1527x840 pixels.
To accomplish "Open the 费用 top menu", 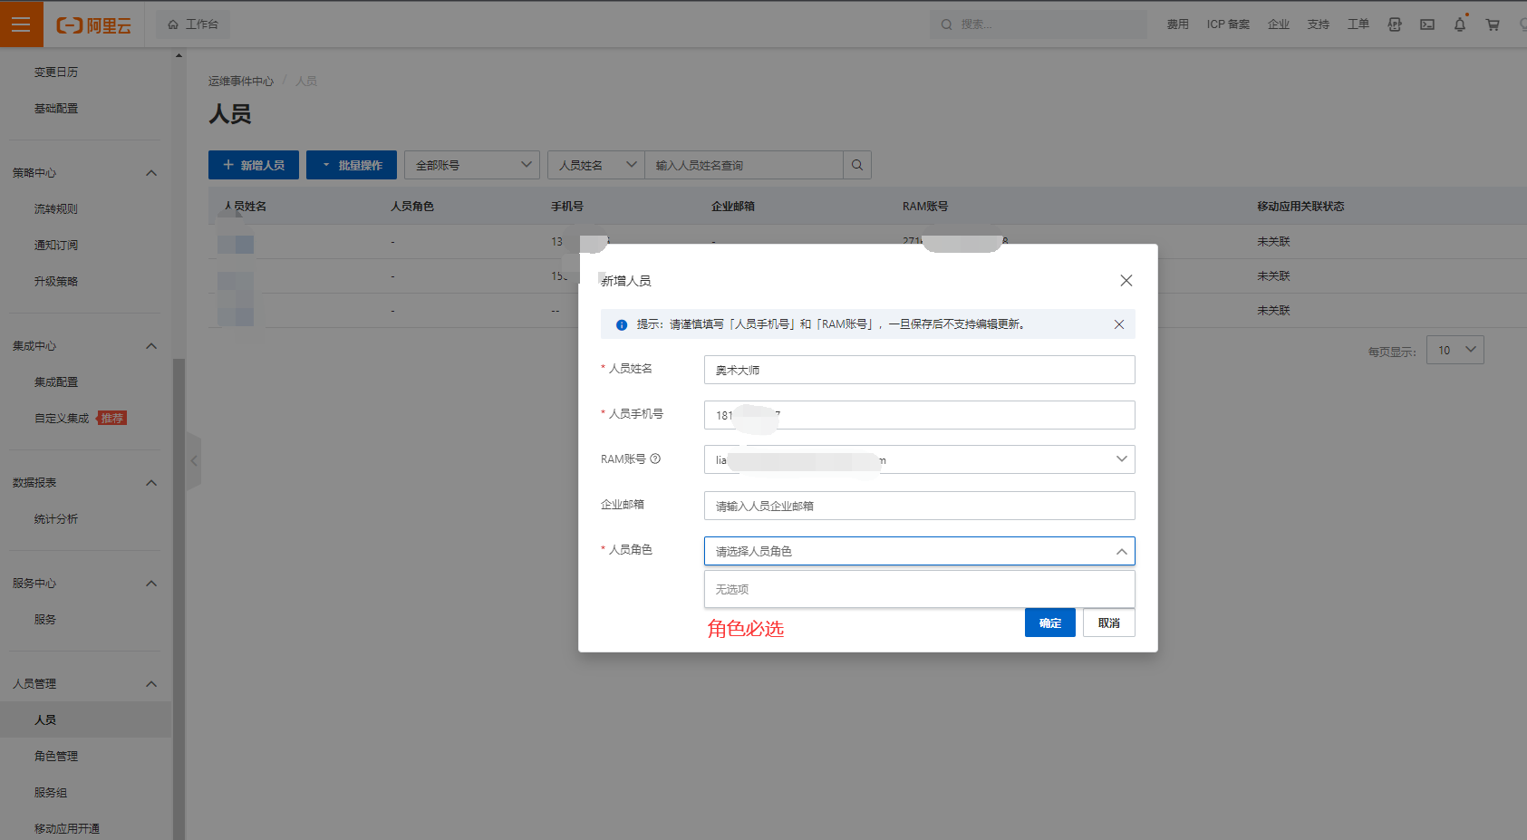I will 1178,24.
